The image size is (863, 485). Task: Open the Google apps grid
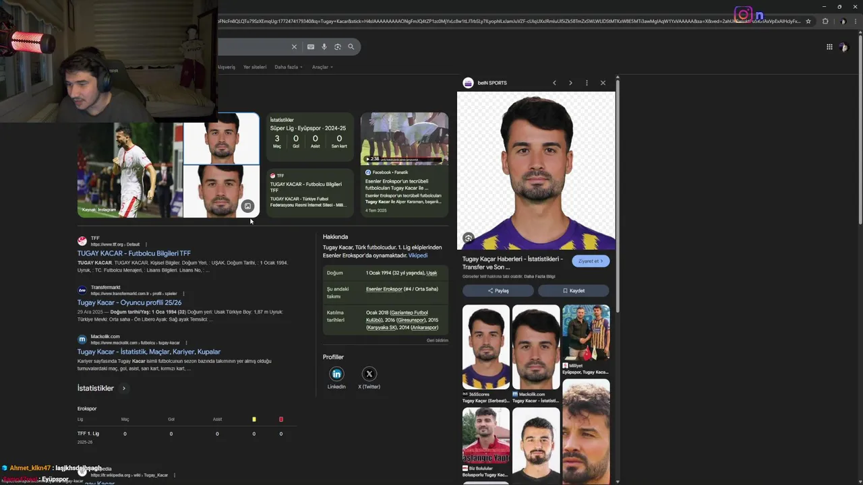(x=829, y=46)
